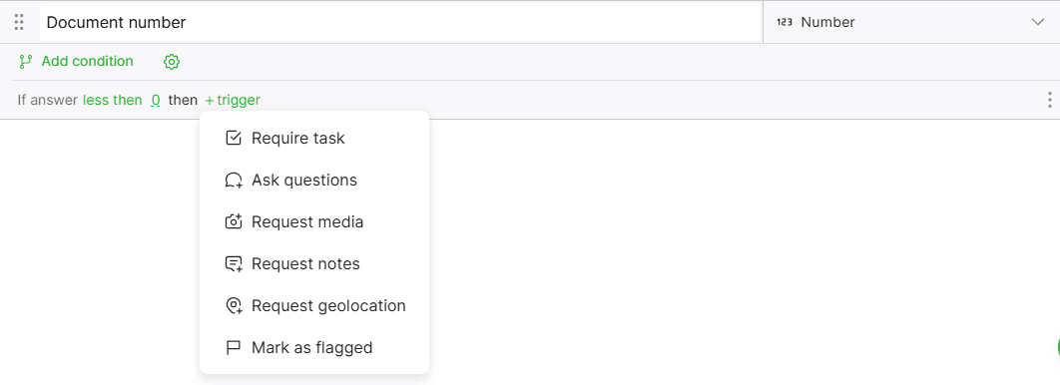Change the 'less then' condition operator

112,100
